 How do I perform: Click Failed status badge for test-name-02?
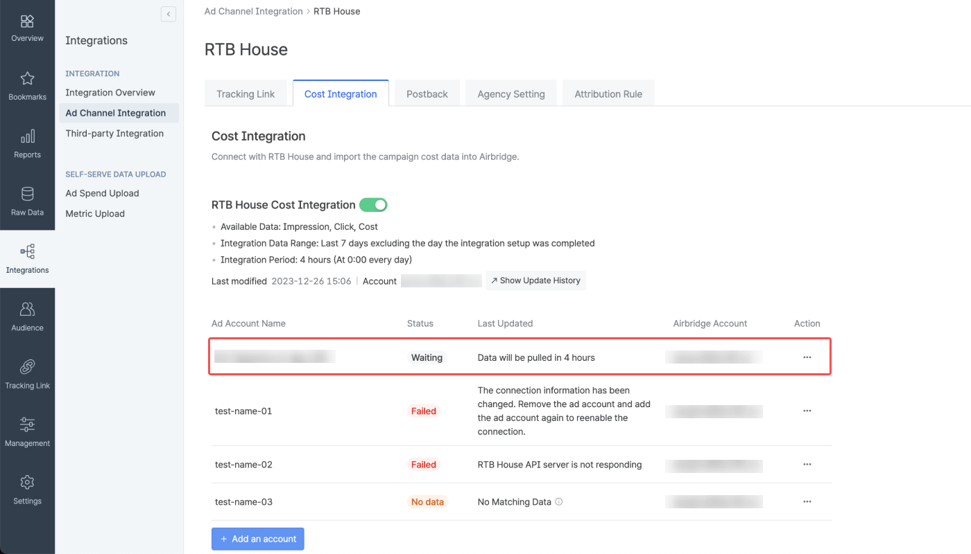(x=424, y=465)
